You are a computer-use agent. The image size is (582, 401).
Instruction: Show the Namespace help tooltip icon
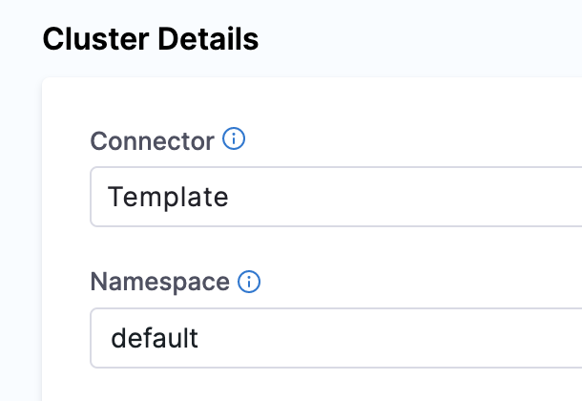click(x=249, y=282)
